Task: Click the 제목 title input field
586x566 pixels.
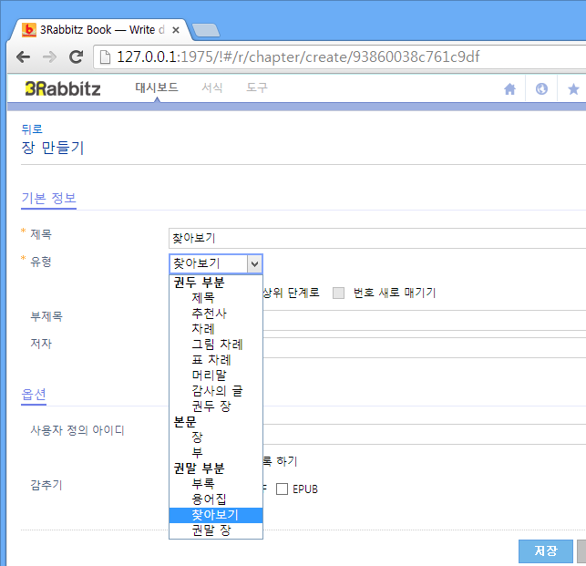Action: pos(377,238)
